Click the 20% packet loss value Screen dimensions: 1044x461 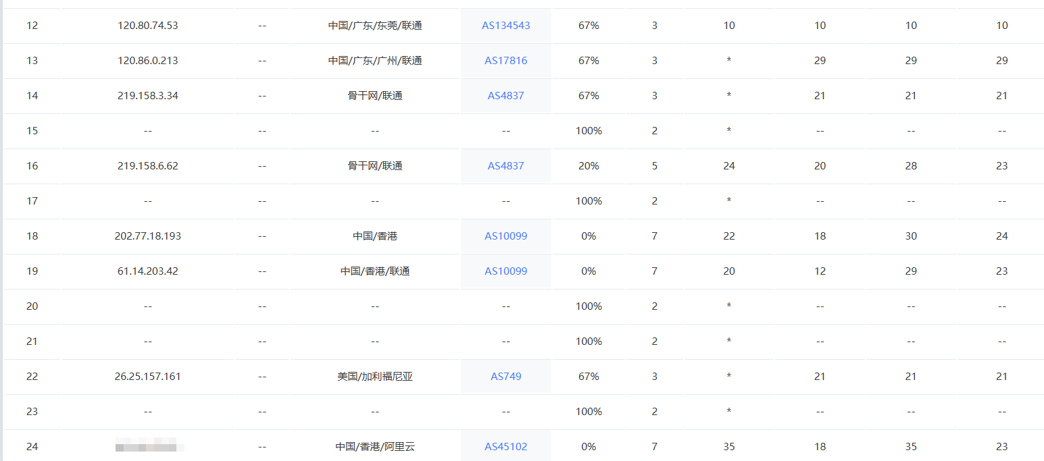pyautogui.click(x=589, y=166)
